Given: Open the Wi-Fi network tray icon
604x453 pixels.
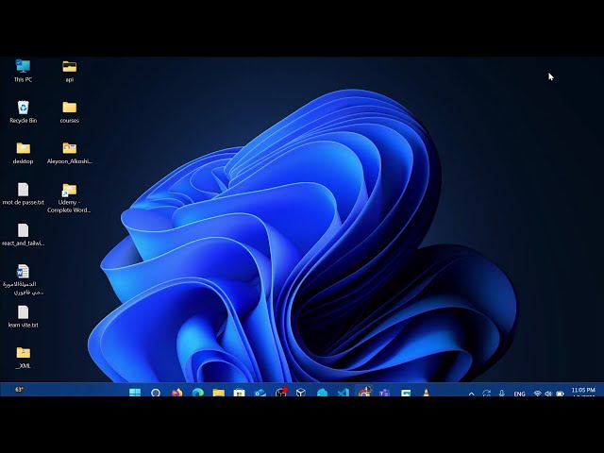Looking at the screenshot, I should pyautogui.click(x=537, y=394).
